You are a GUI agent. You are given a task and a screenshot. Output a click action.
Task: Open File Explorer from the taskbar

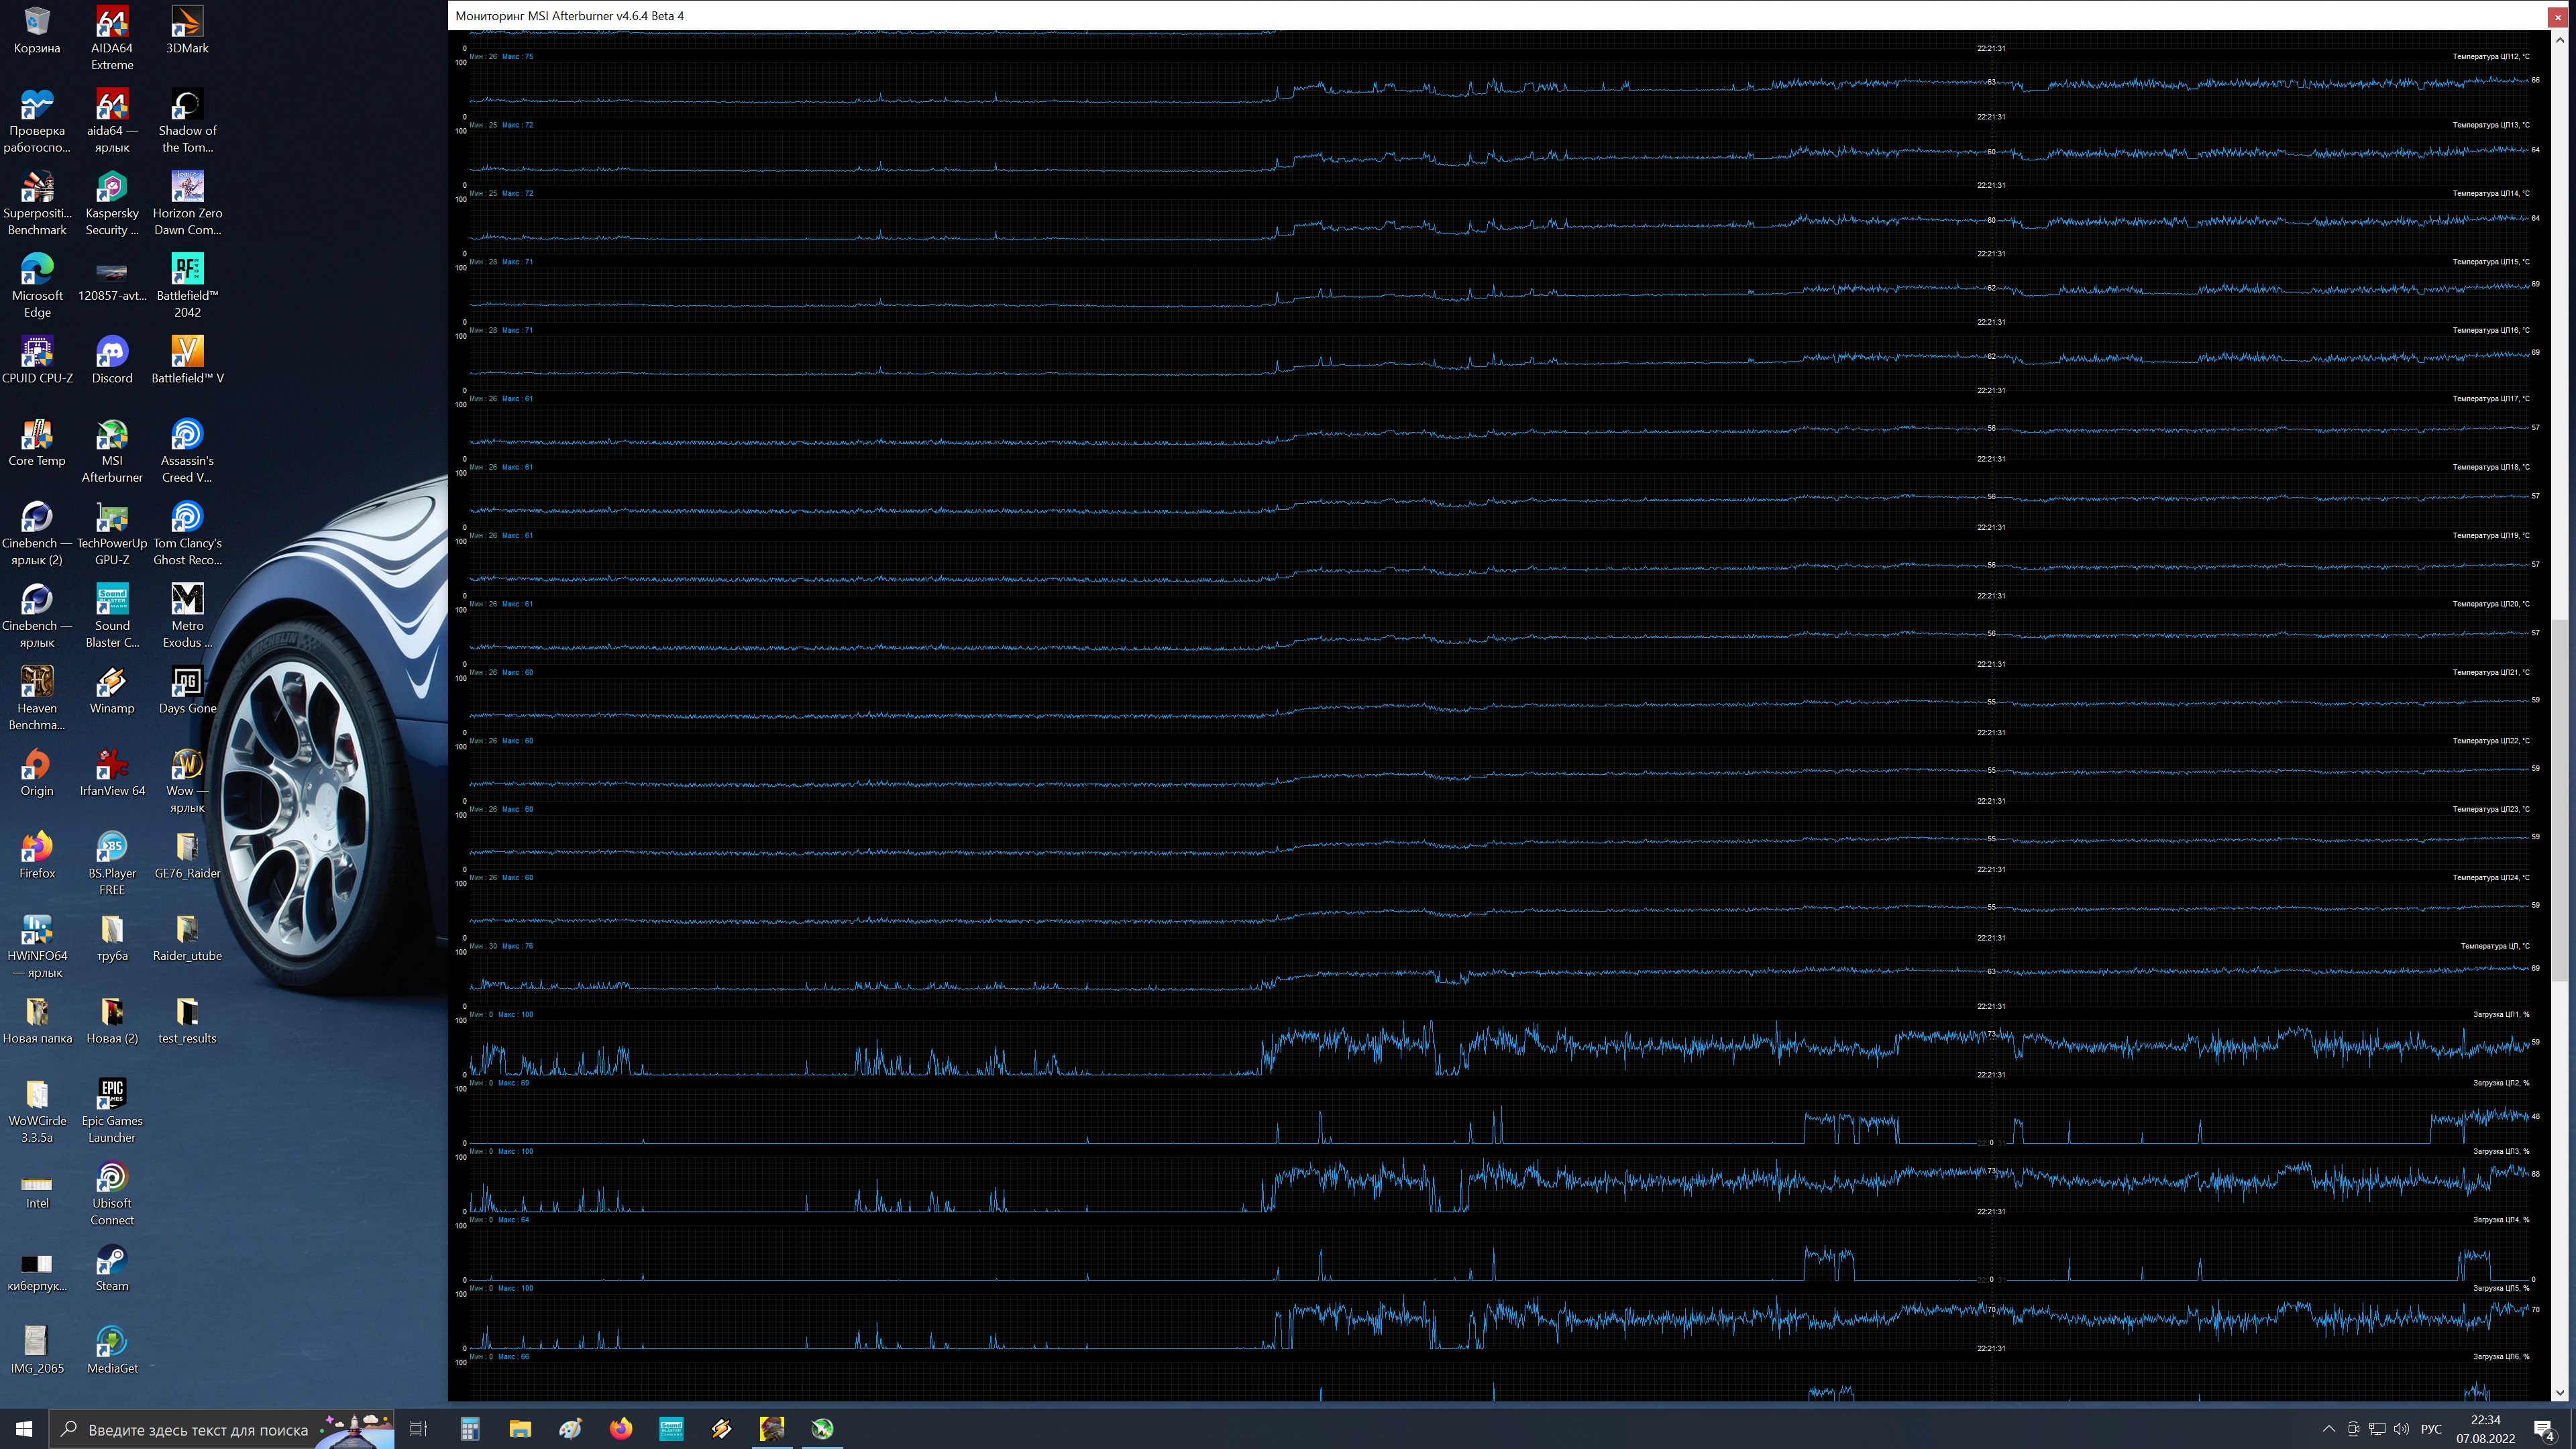tap(520, 1428)
